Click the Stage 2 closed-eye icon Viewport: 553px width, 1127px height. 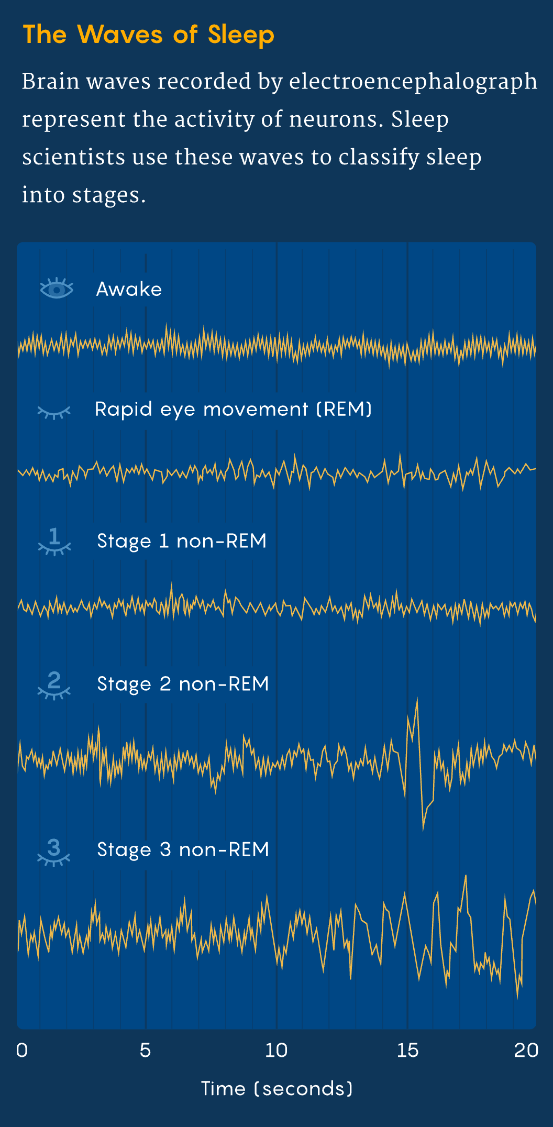pos(54,685)
